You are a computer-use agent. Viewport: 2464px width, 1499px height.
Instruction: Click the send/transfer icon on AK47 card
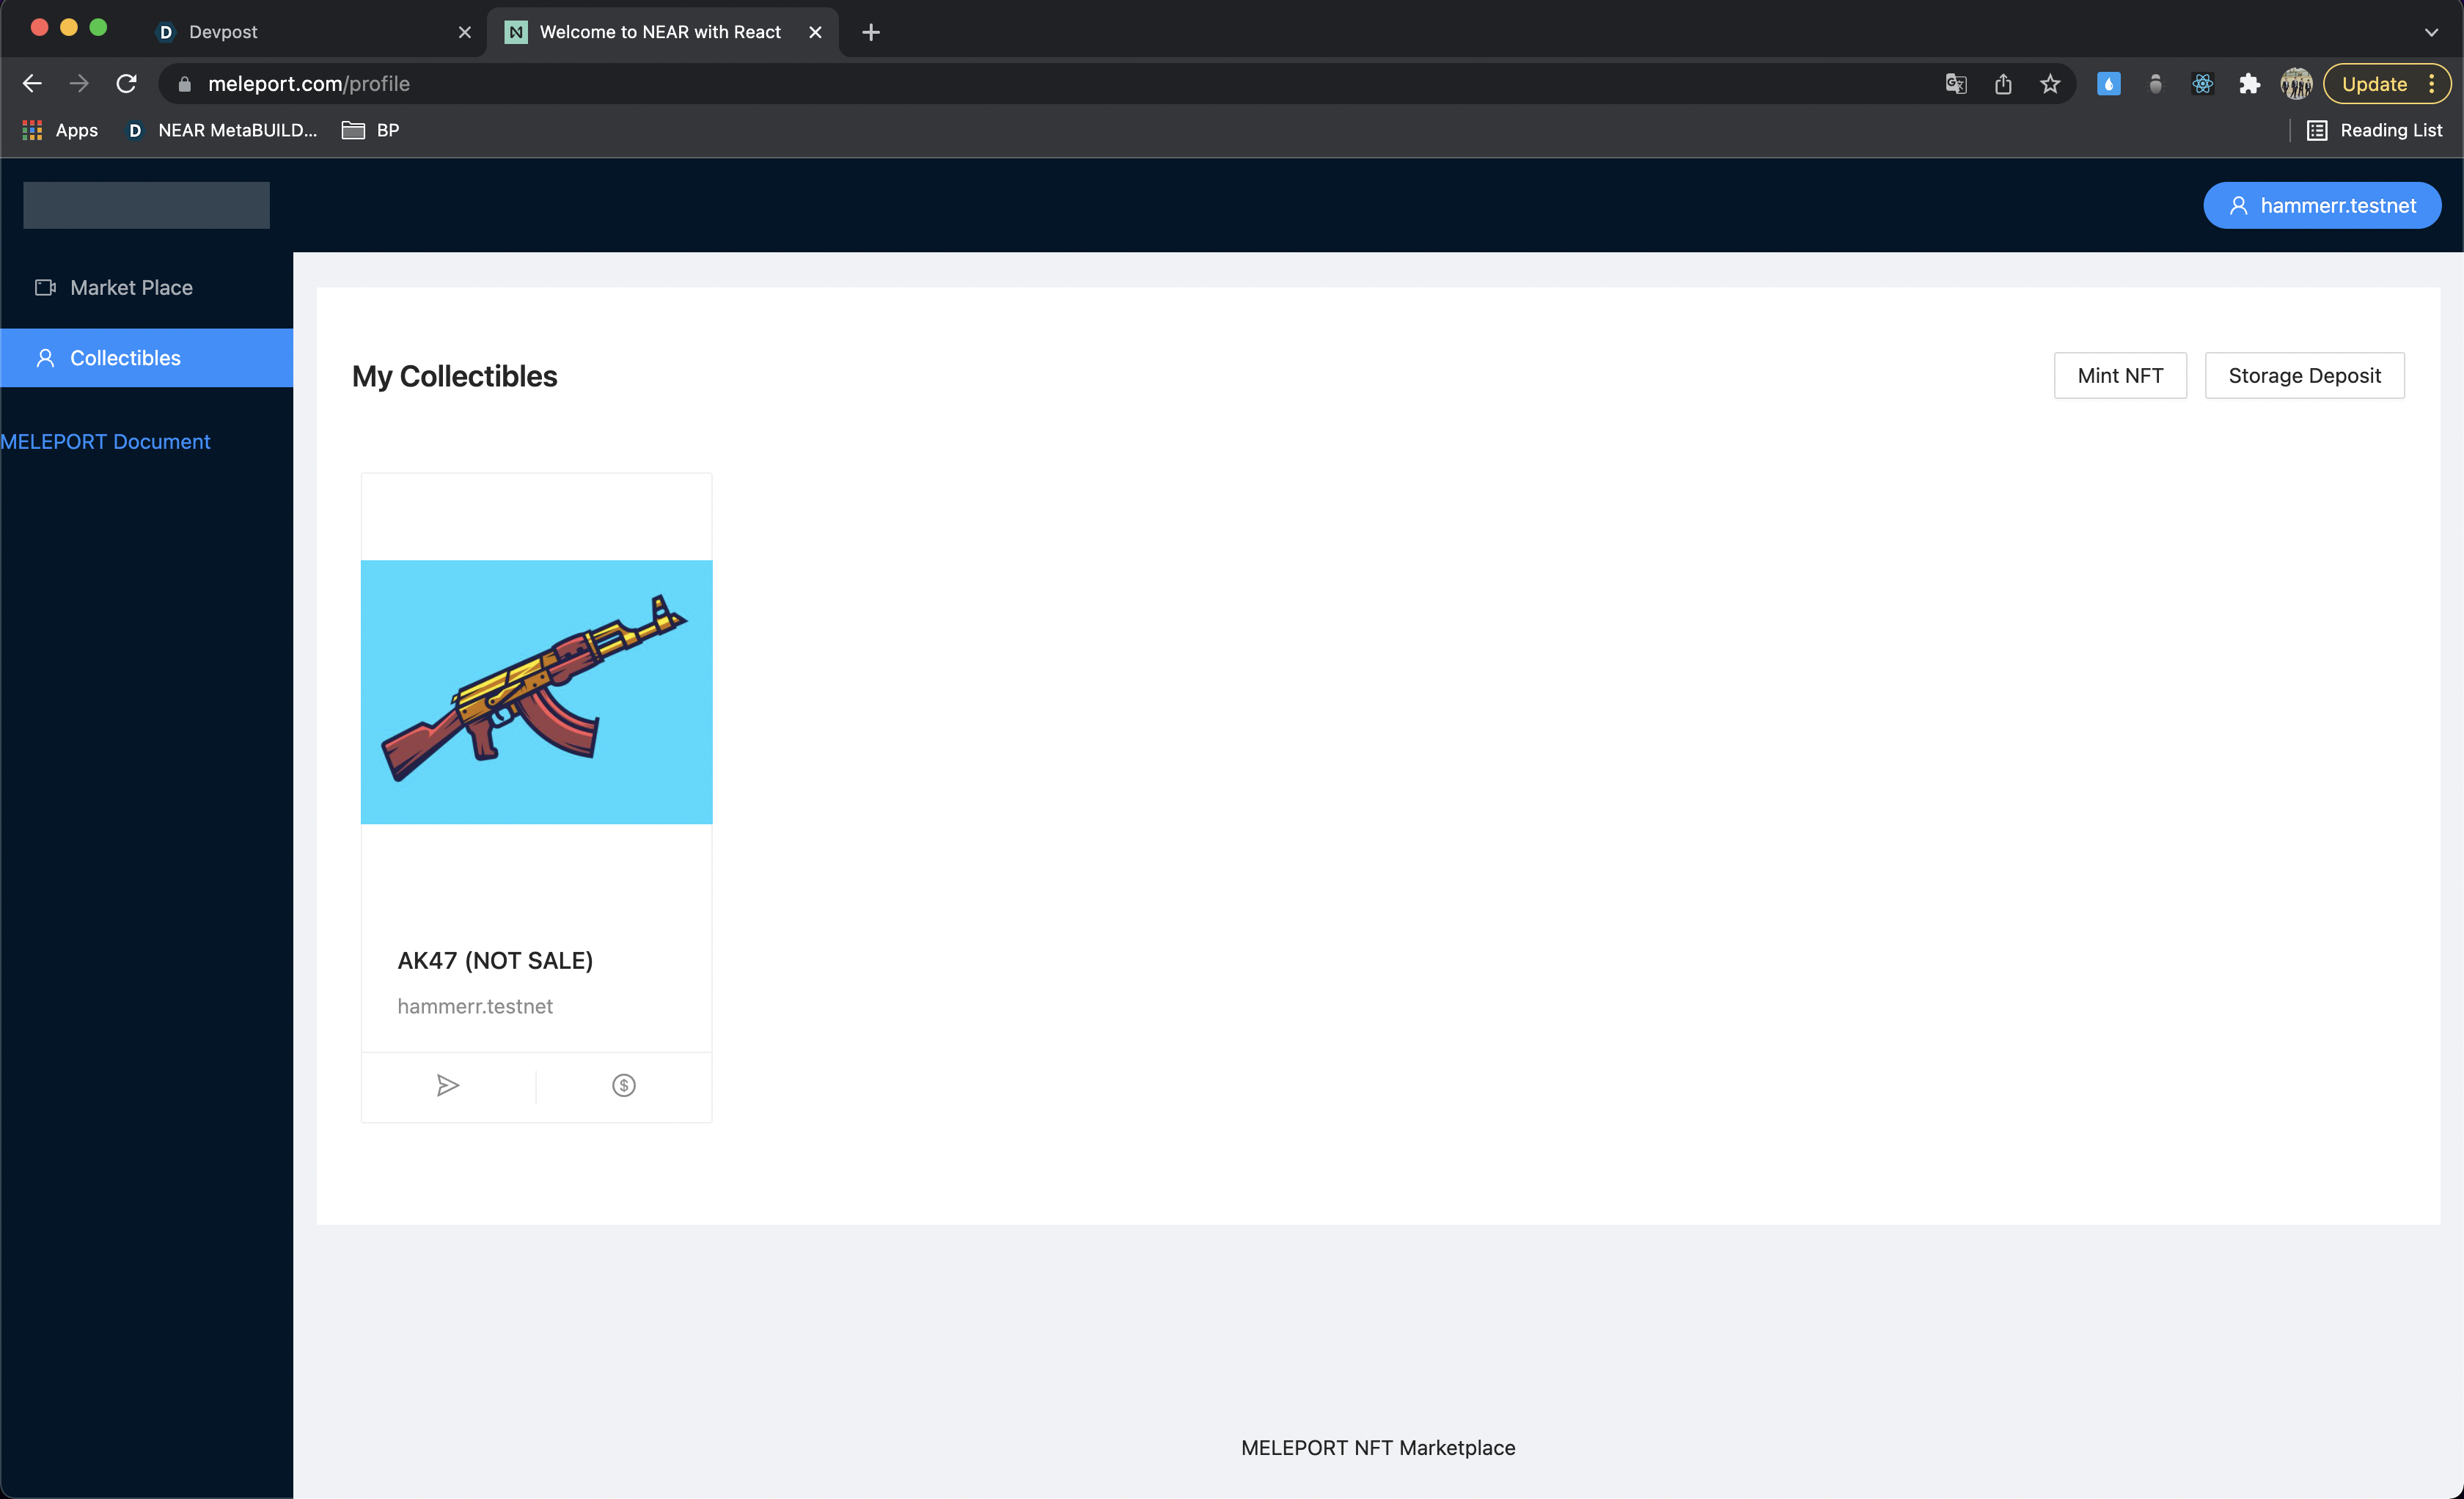click(447, 1085)
